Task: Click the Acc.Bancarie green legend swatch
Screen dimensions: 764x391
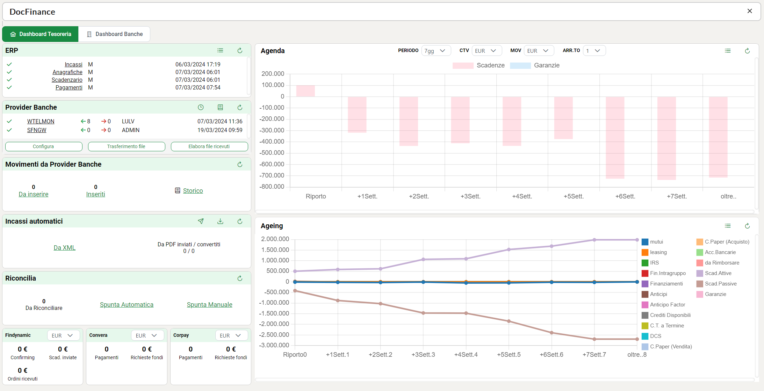Action: click(x=700, y=252)
